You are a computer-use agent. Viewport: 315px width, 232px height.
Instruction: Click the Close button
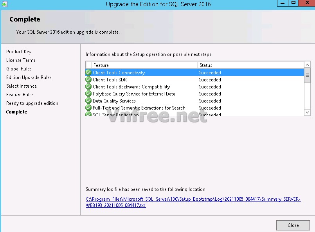(293, 225)
